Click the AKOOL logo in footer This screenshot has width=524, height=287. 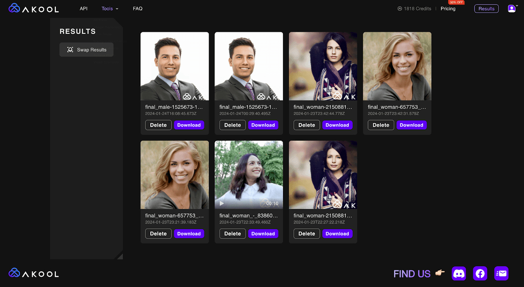33,273
